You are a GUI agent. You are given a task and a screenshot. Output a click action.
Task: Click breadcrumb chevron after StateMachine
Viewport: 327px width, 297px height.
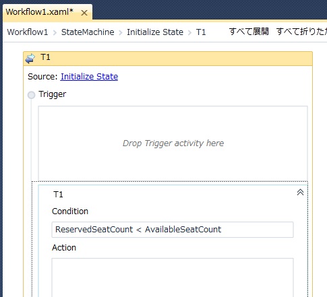(x=121, y=33)
